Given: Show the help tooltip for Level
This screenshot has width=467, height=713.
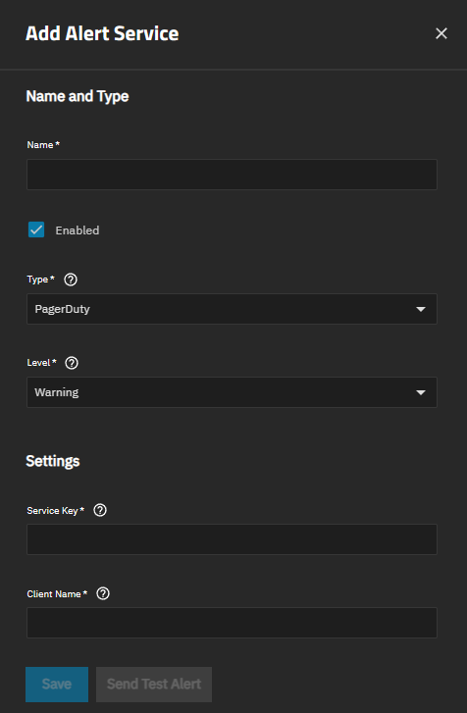Looking at the screenshot, I should click(72, 363).
